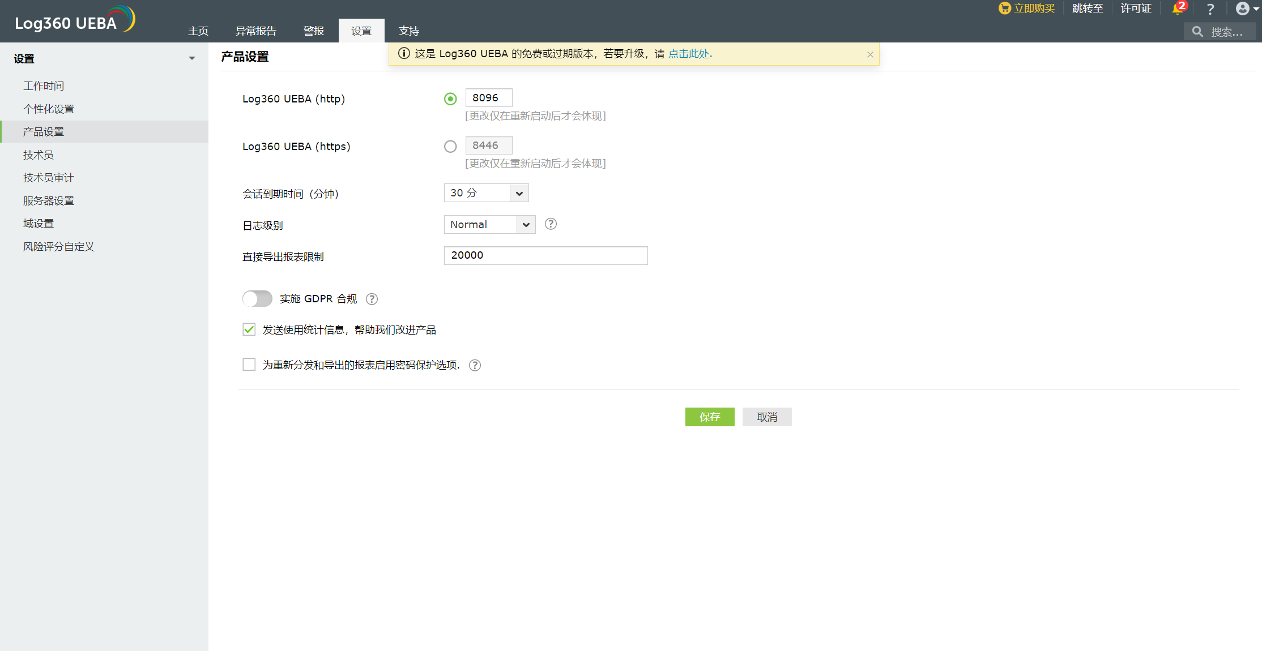Click the password protection help icon
Screen dimensions: 1262x651
click(475, 365)
